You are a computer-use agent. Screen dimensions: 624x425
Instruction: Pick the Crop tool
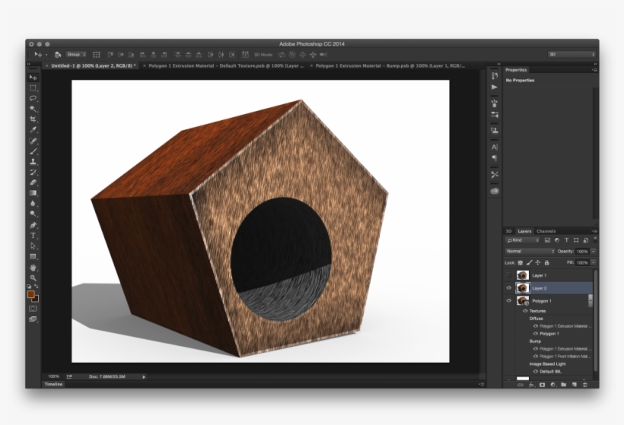(x=33, y=119)
